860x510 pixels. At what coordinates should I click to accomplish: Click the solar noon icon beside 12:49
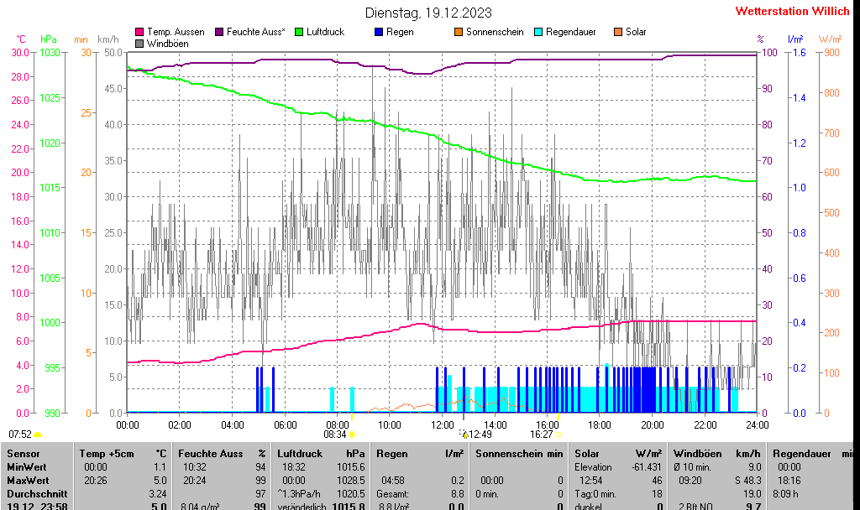coord(464,434)
